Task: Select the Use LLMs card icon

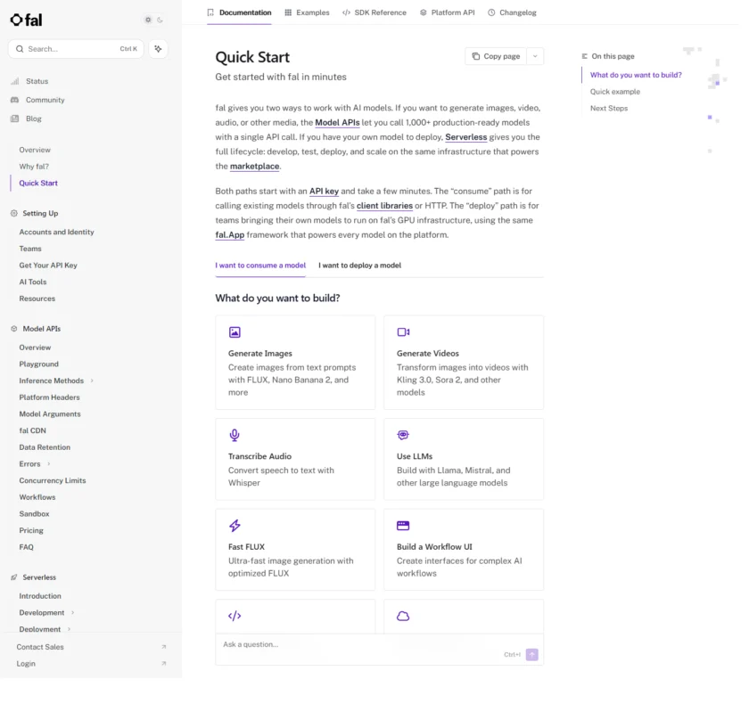Action: (401, 436)
